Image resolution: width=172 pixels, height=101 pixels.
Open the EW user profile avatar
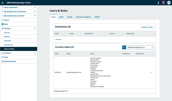(x=169, y=2)
